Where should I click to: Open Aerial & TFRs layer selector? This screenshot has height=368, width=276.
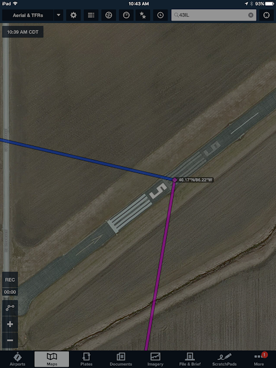click(28, 16)
